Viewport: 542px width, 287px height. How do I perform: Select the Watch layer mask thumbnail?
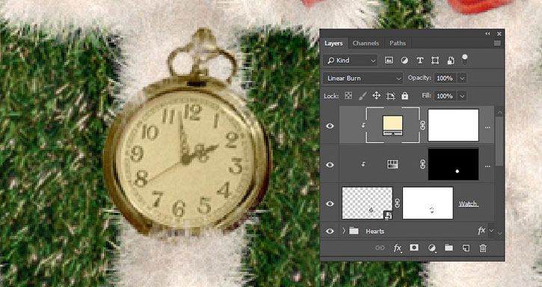coord(428,203)
